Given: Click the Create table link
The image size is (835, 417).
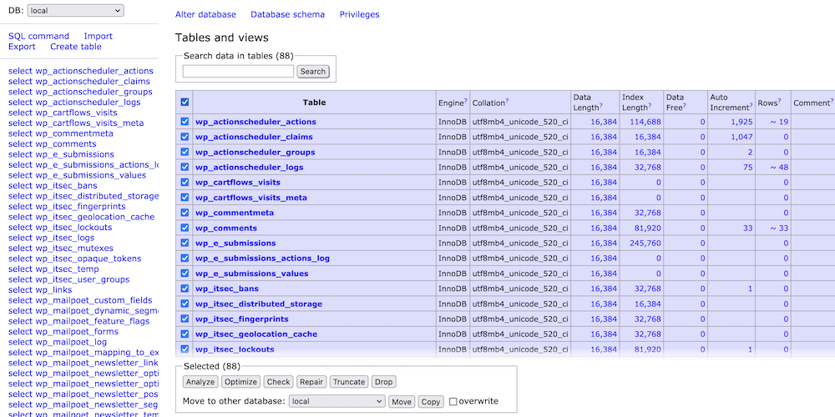Looking at the screenshot, I should point(76,46).
